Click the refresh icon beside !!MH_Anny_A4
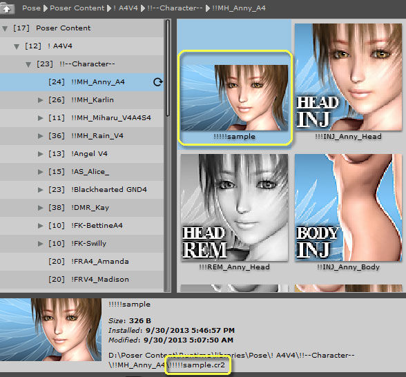 click(157, 82)
